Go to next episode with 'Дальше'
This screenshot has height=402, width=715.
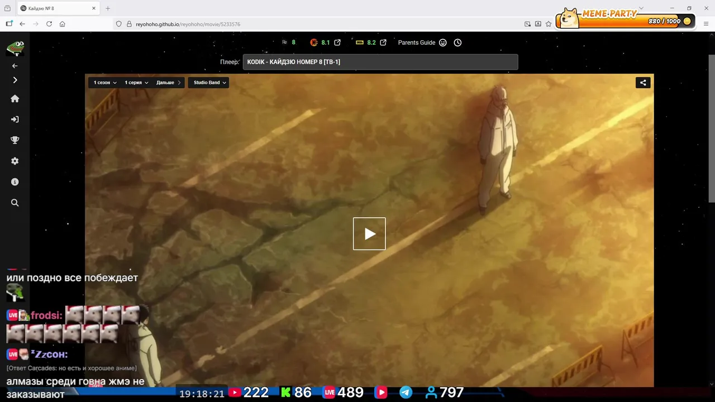169,83
